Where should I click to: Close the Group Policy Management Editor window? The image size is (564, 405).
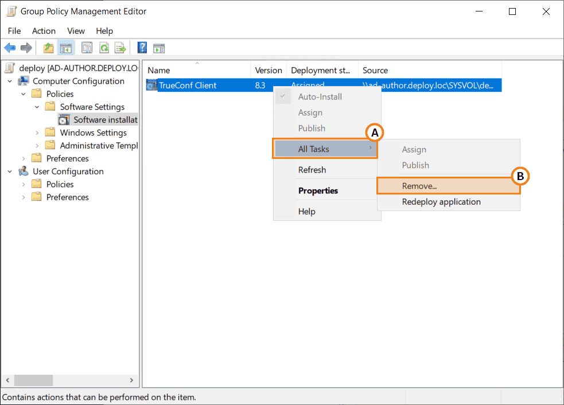pos(546,11)
